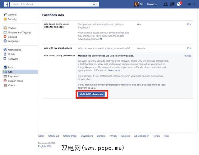199x155 pixels.
Task: Click the Security badge icon
Action: pos(5,19)
